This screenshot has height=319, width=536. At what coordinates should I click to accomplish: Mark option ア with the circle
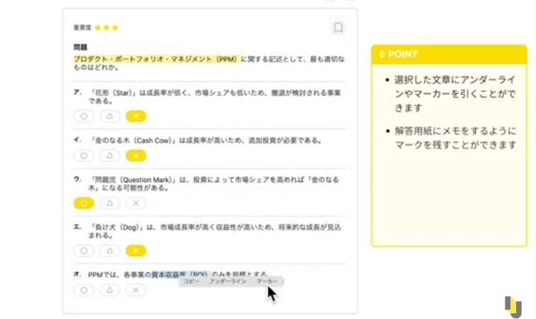coord(84,116)
